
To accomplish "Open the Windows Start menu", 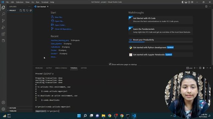I will tap(79, 116).
